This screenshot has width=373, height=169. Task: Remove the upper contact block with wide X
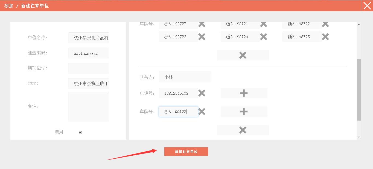pyautogui.click(x=243, y=55)
